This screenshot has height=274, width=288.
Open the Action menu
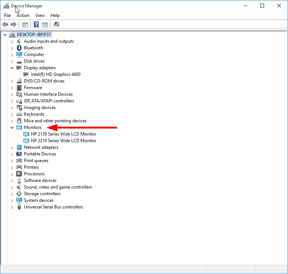[x=23, y=15]
